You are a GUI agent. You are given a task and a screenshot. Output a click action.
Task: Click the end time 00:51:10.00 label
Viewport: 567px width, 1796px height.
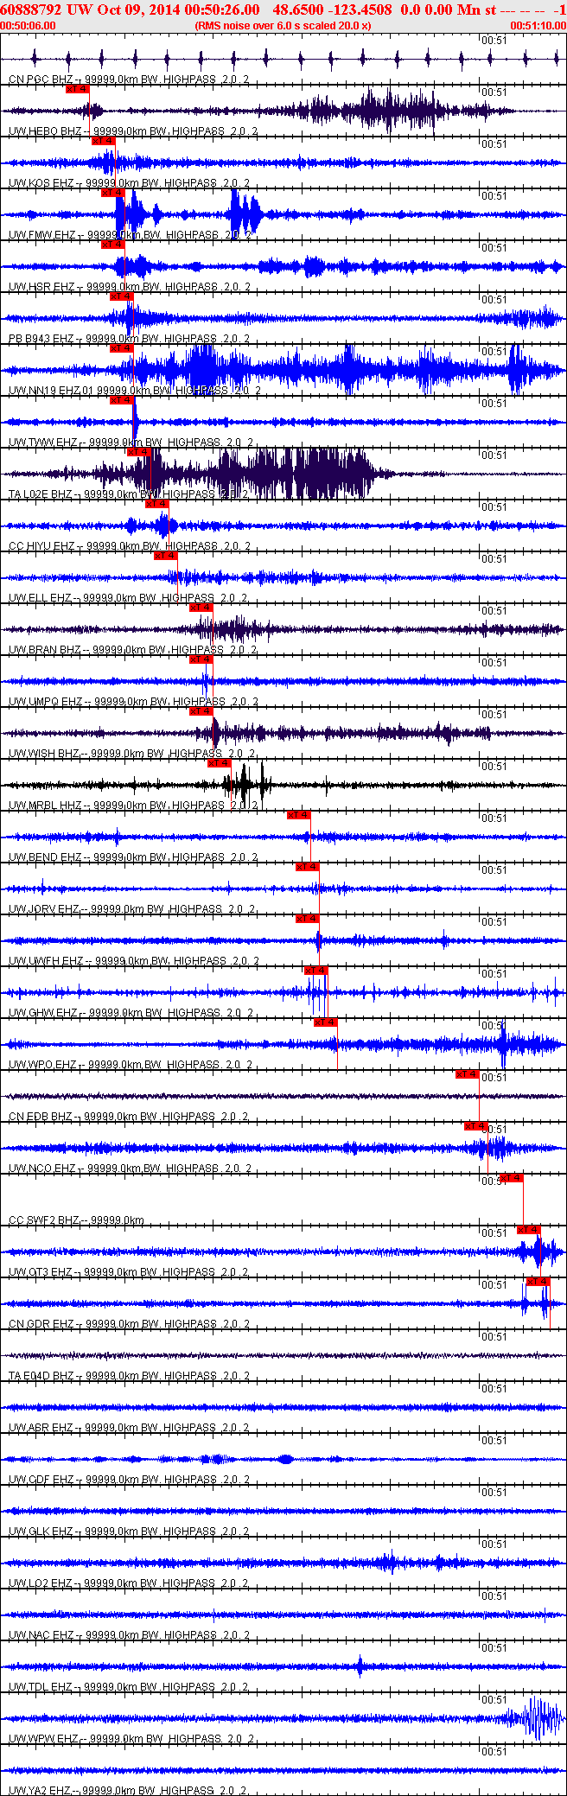click(538, 26)
